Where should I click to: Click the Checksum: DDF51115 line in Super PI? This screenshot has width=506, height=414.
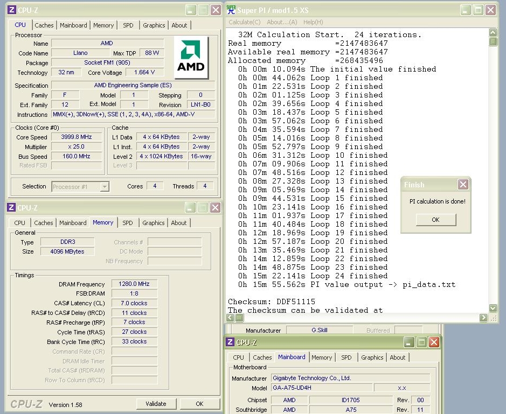(x=272, y=302)
